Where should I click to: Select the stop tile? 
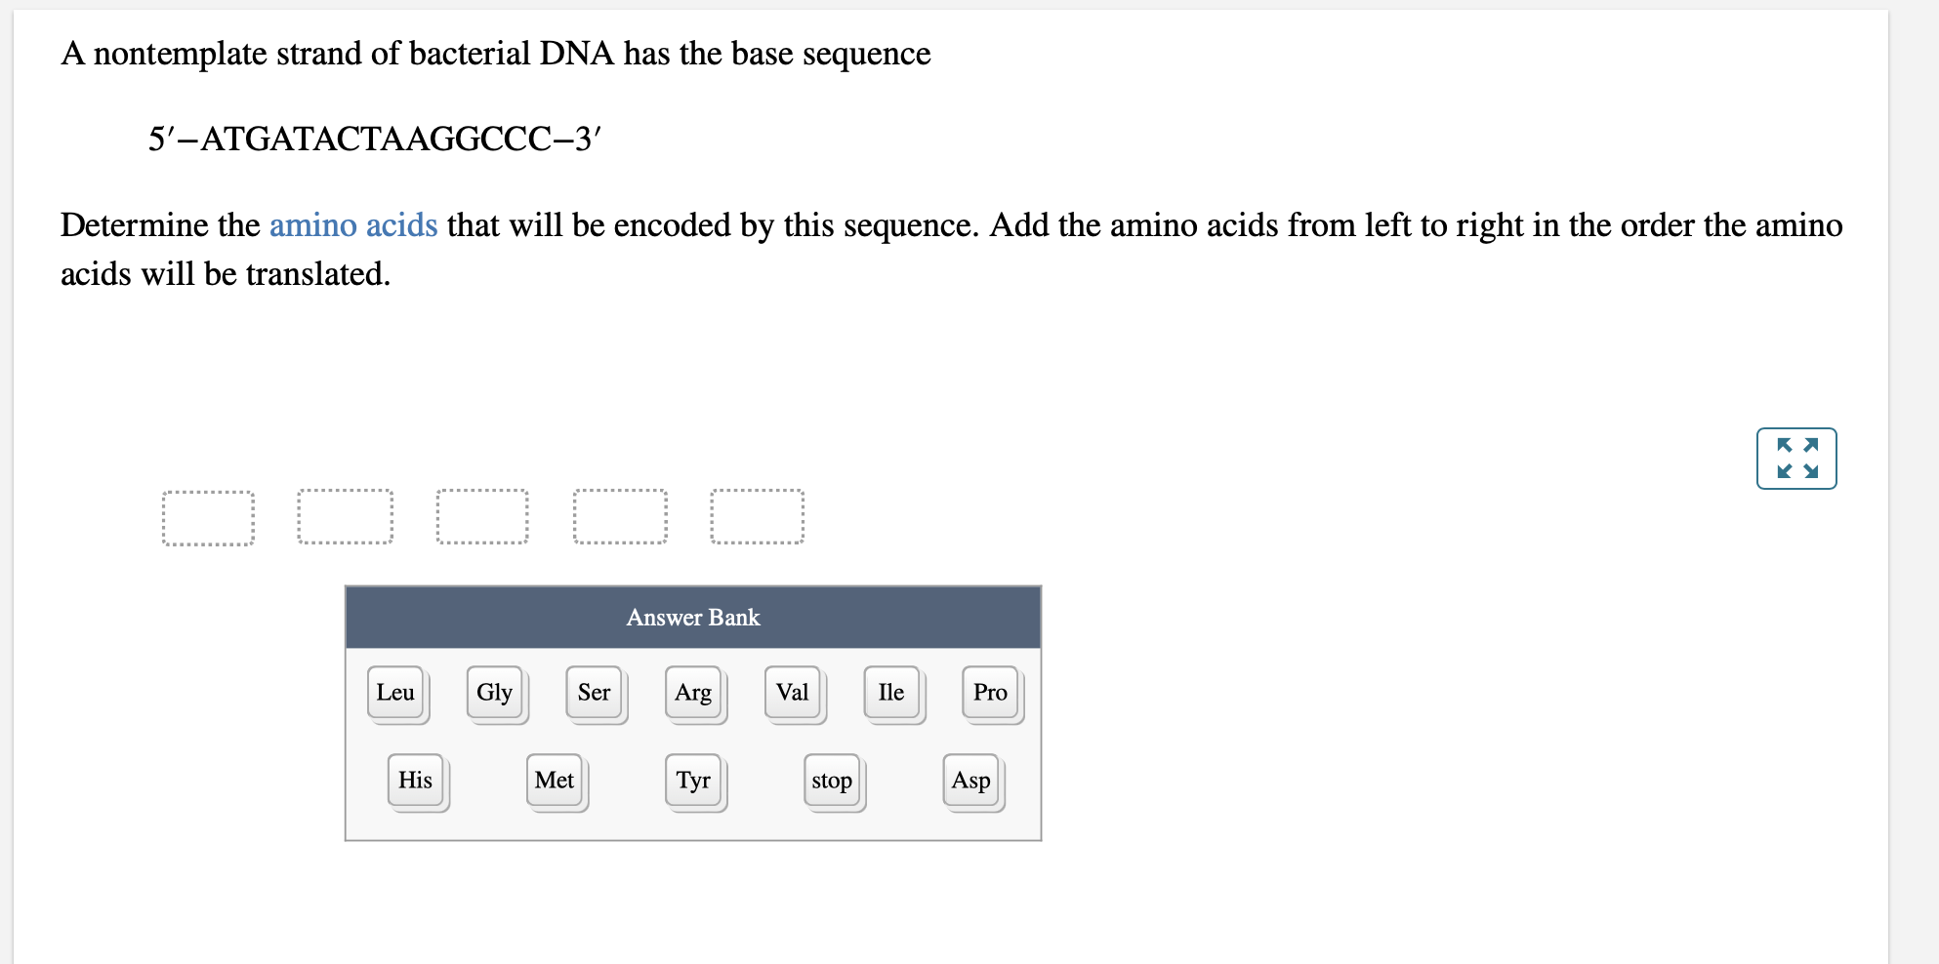click(832, 780)
